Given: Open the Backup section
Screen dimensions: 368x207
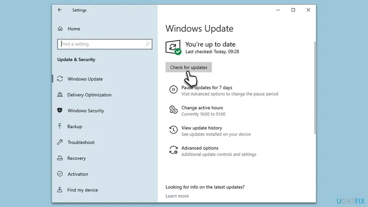Looking at the screenshot, I should (75, 127).
